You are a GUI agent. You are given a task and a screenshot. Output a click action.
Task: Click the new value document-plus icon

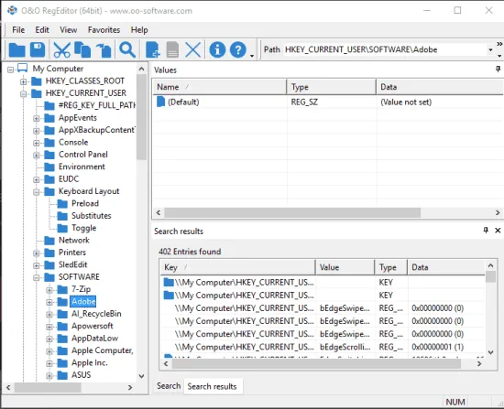(153, 50)
